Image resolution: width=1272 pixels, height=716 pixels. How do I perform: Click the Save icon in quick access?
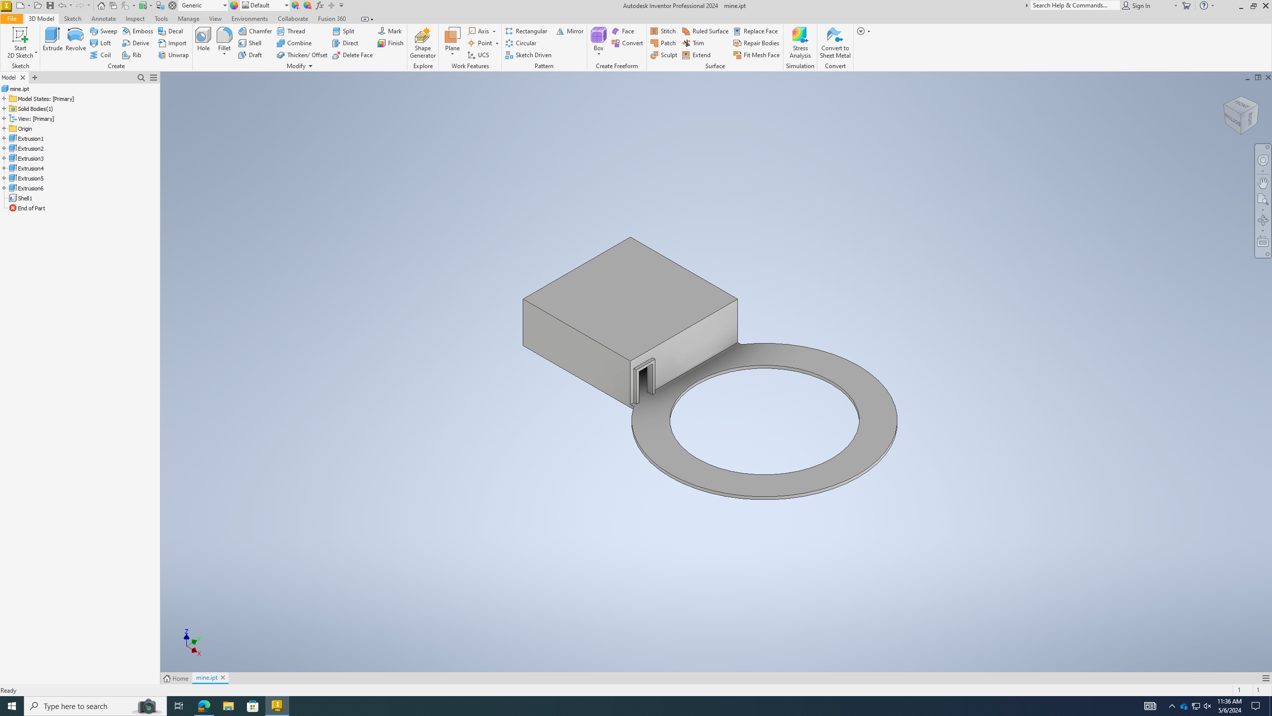coord(50,5)
